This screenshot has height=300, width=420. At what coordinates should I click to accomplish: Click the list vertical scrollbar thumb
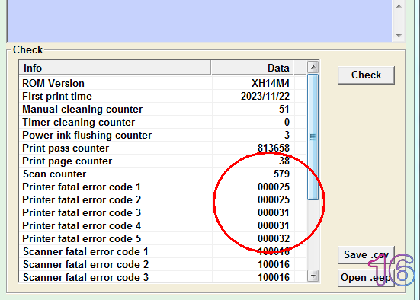pos(313,137)
